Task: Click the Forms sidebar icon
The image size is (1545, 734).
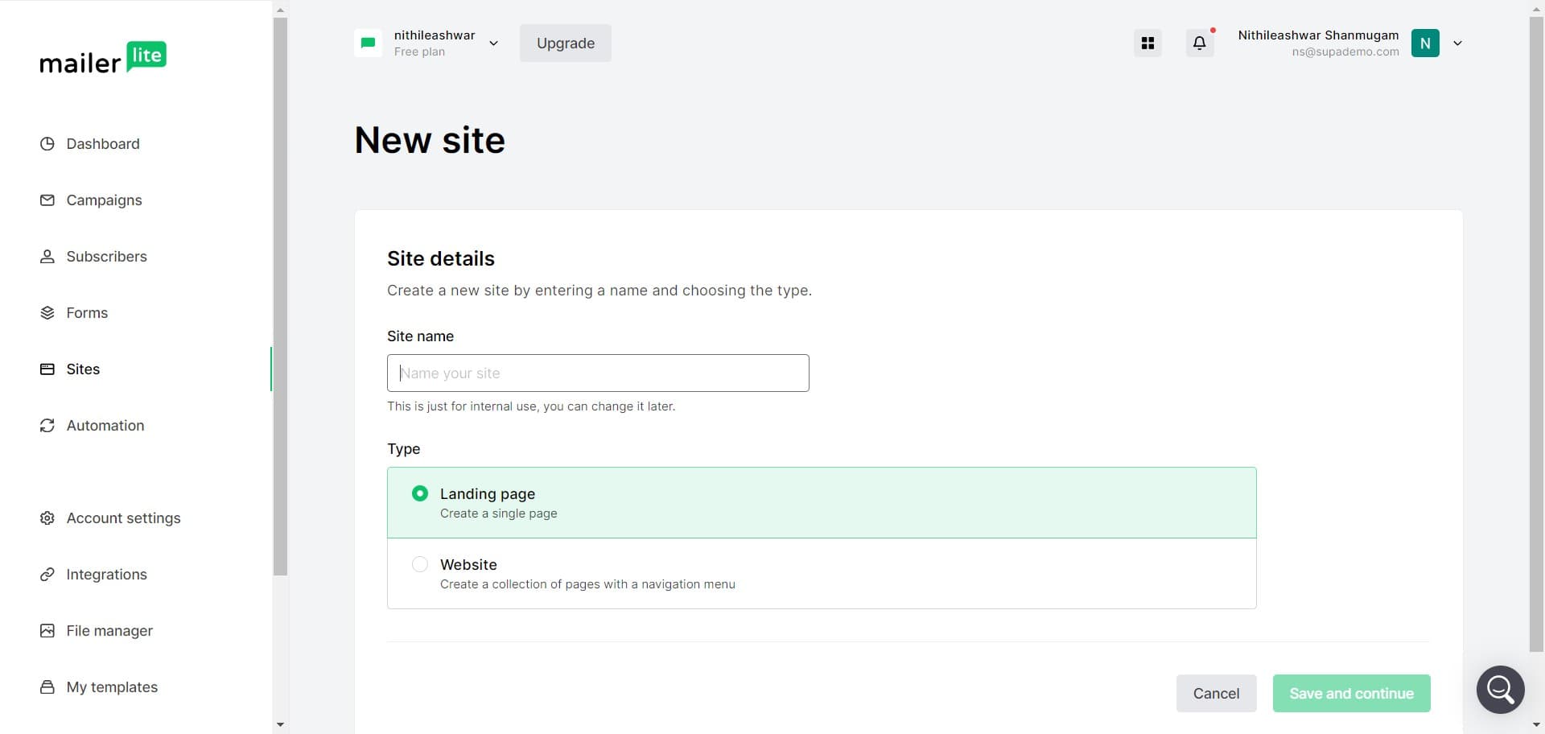Action: coord(47,312)
